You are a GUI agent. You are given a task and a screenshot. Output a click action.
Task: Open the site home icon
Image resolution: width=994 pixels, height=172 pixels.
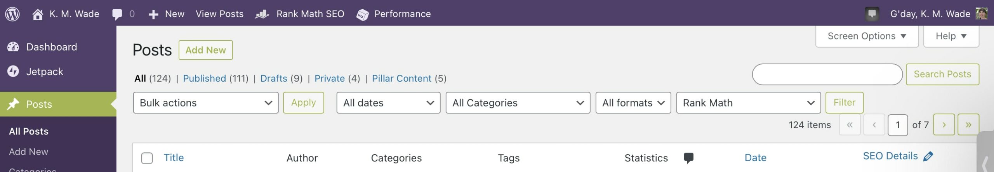38,14
